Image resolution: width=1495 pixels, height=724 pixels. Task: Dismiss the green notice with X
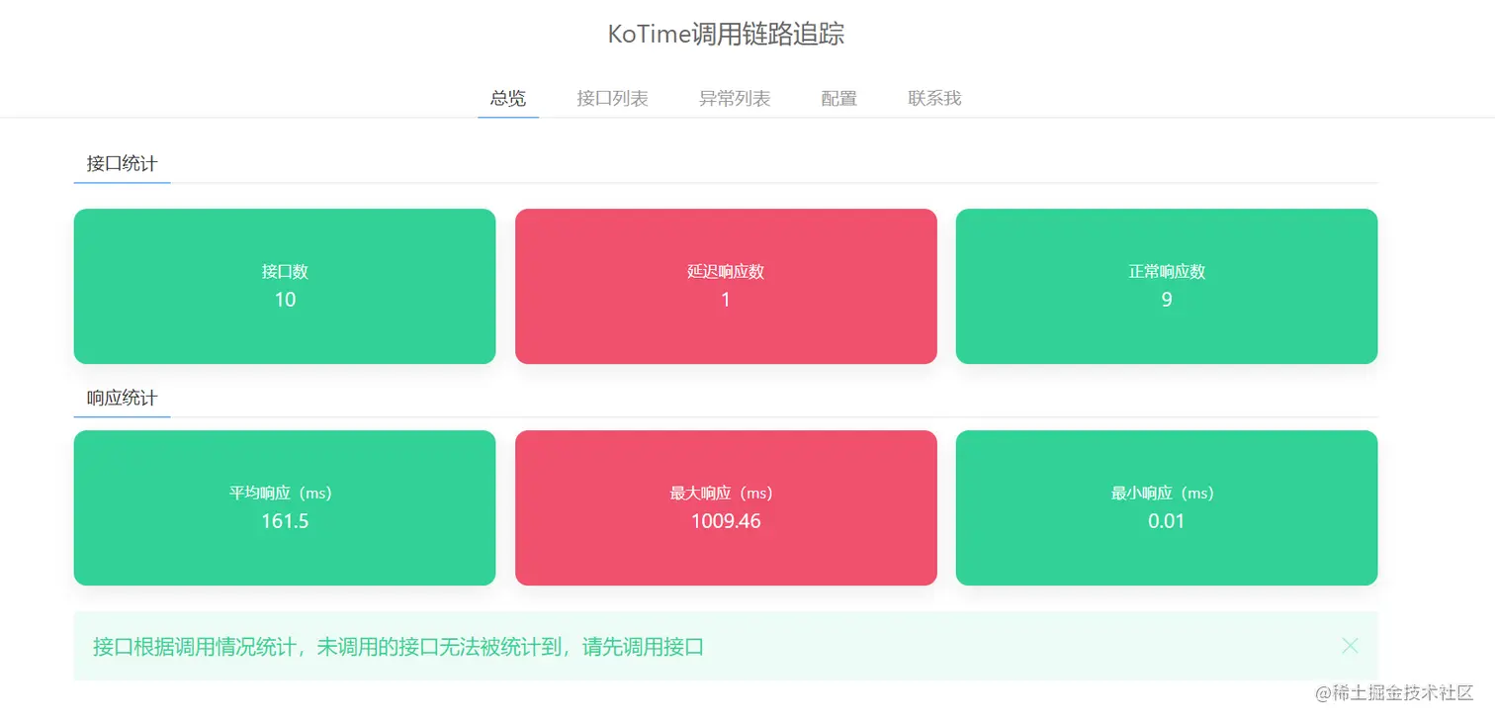tap(1350, 646)
